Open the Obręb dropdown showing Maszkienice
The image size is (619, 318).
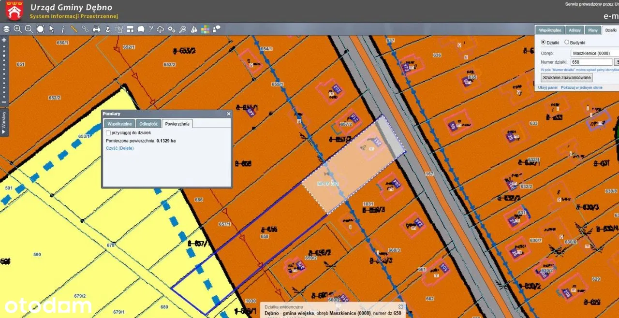(594, 53)
